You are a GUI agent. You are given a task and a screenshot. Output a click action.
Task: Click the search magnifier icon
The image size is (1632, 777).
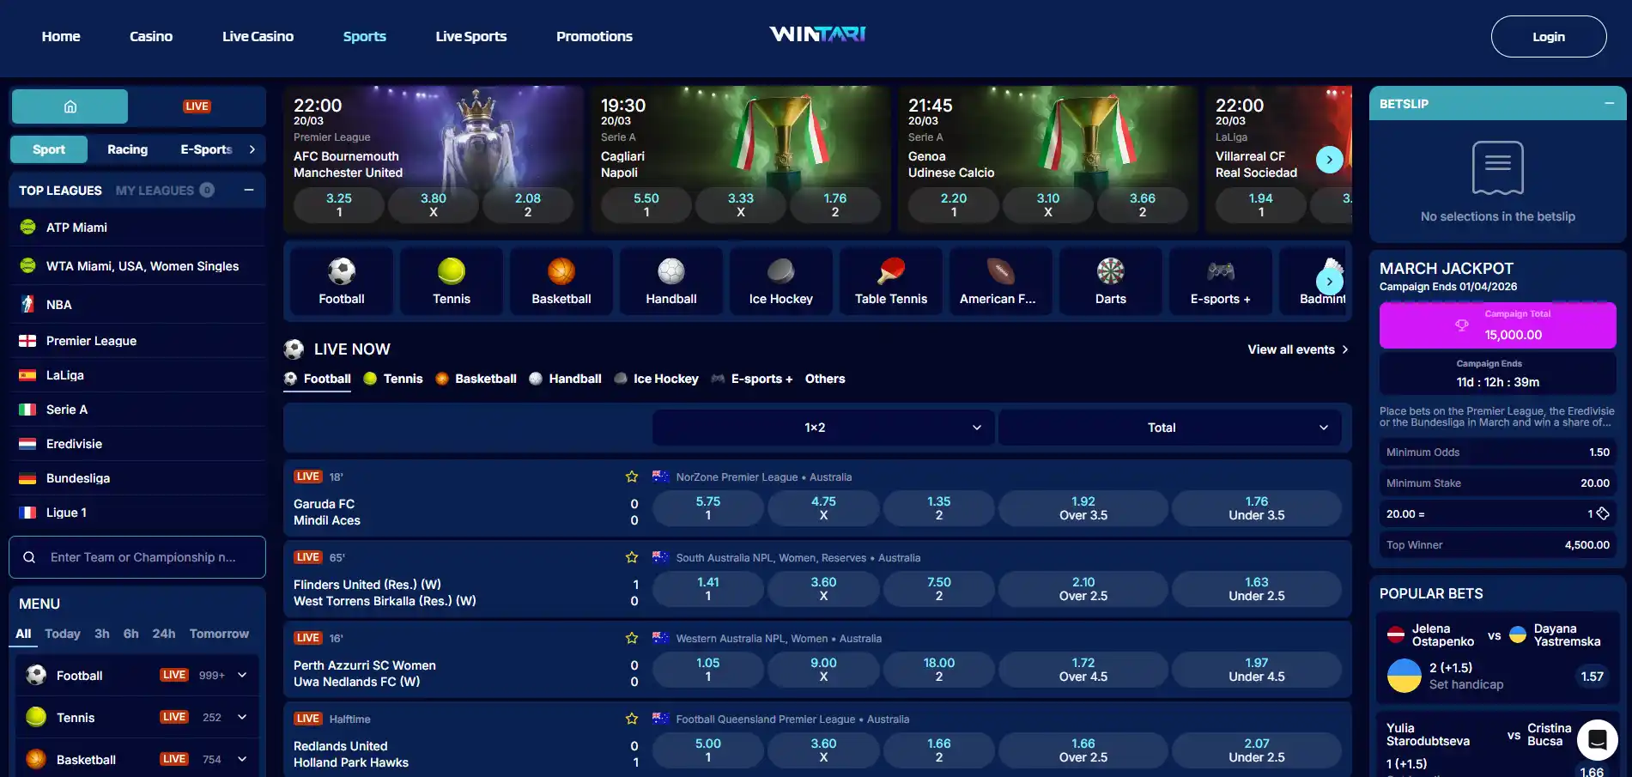29,557
